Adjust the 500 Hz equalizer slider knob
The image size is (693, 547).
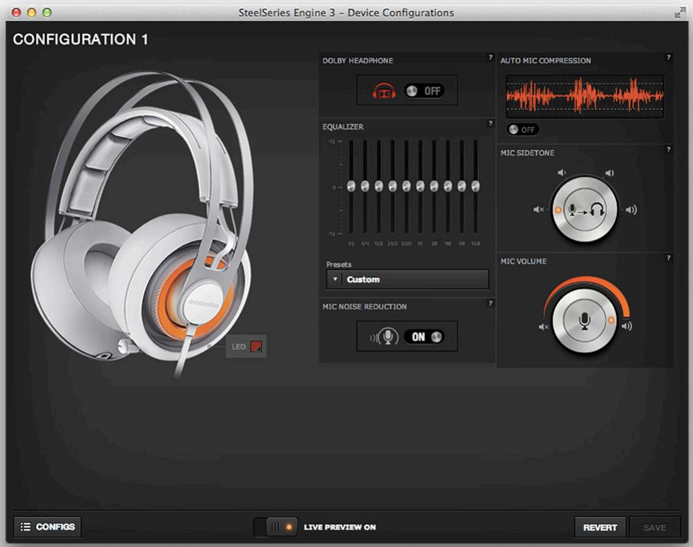(x=406, y=186)
